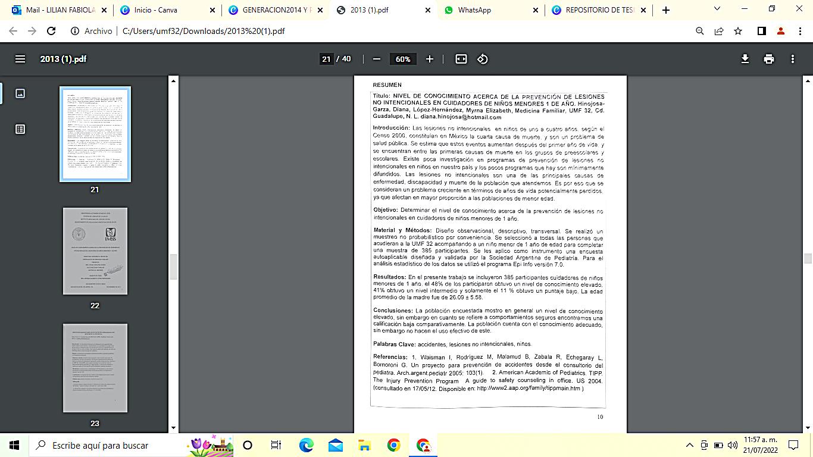This screenshot has height=457, width=813.
Task: Go back to previous page in browser
Action: [13, 31]
